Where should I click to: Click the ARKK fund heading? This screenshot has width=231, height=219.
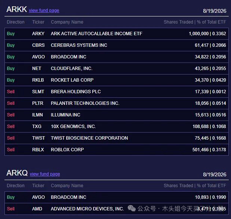point(17,9)
